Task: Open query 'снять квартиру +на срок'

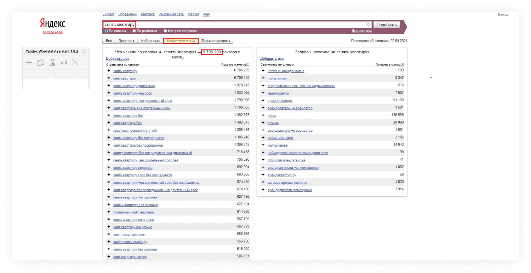Action: tap(132, 93)
